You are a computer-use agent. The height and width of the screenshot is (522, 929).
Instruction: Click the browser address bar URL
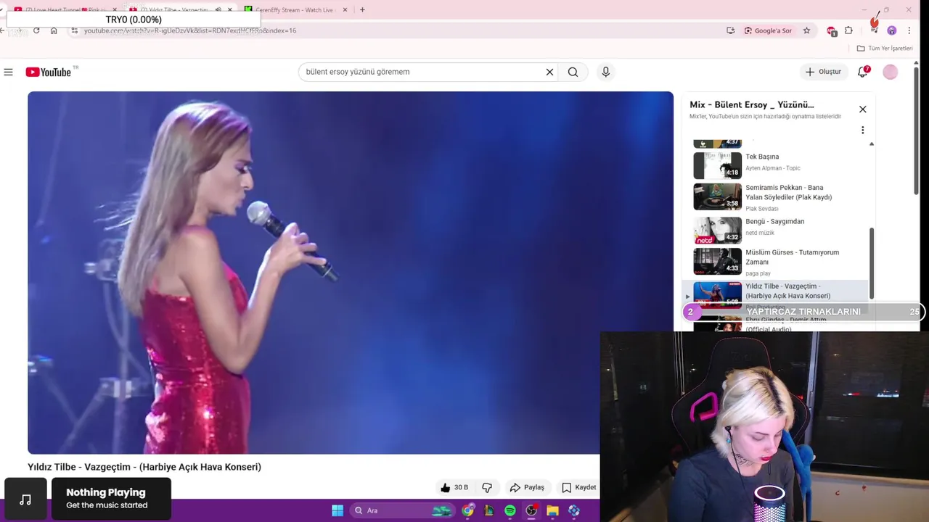pos(190,30)
